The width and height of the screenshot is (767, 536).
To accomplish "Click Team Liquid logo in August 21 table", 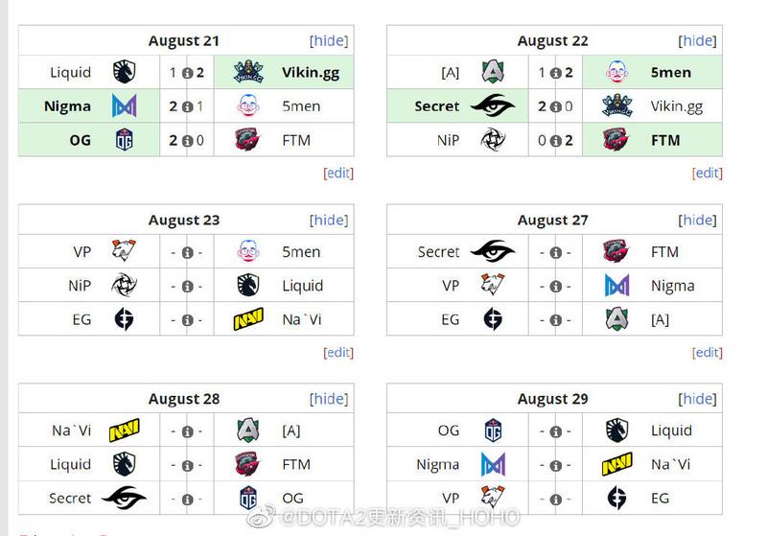I will 124,72.
